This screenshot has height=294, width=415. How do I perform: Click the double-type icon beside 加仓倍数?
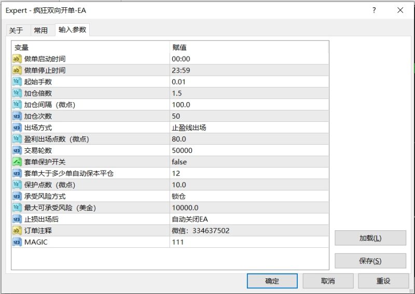click(17, 93)
